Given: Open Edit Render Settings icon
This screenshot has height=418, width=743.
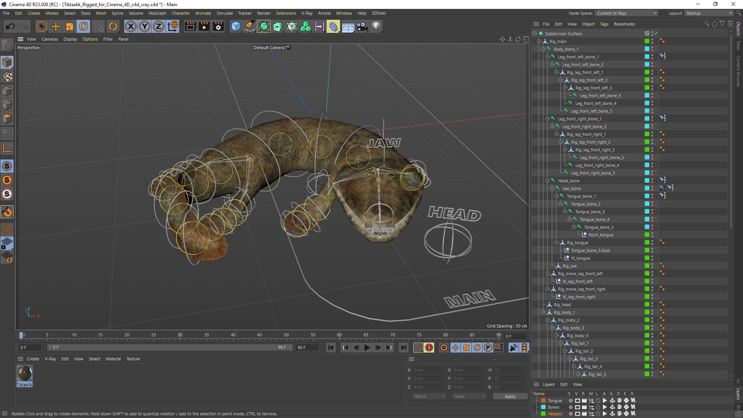Looking at the screenshot, I should (x=219, y=26).
